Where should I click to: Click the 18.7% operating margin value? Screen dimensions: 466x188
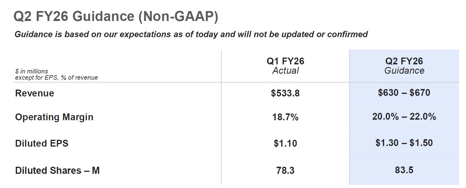(x=285, y=117)
